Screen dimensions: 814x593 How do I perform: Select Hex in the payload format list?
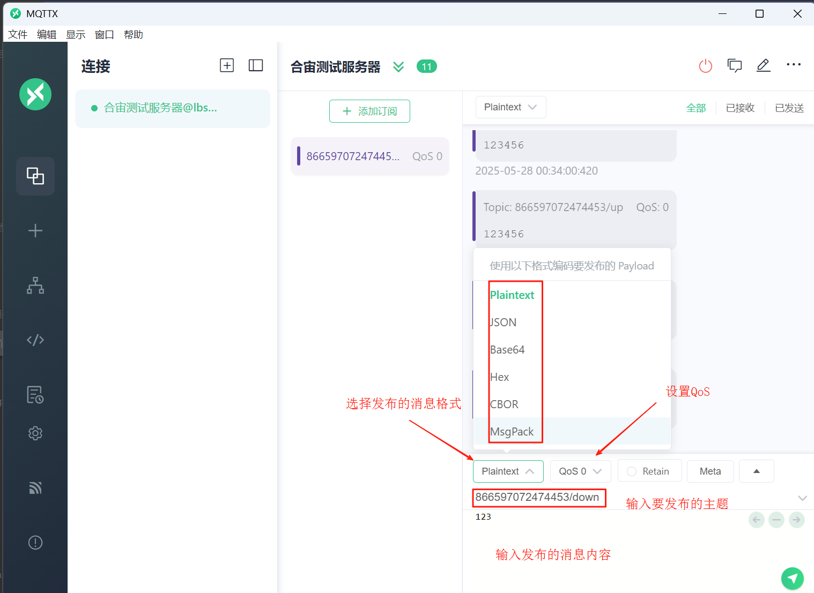click(x=572, y=377)
